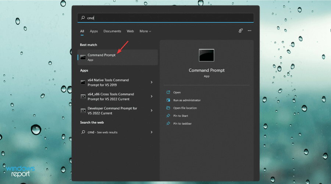Open the search settings share icon

pos(241,31)
